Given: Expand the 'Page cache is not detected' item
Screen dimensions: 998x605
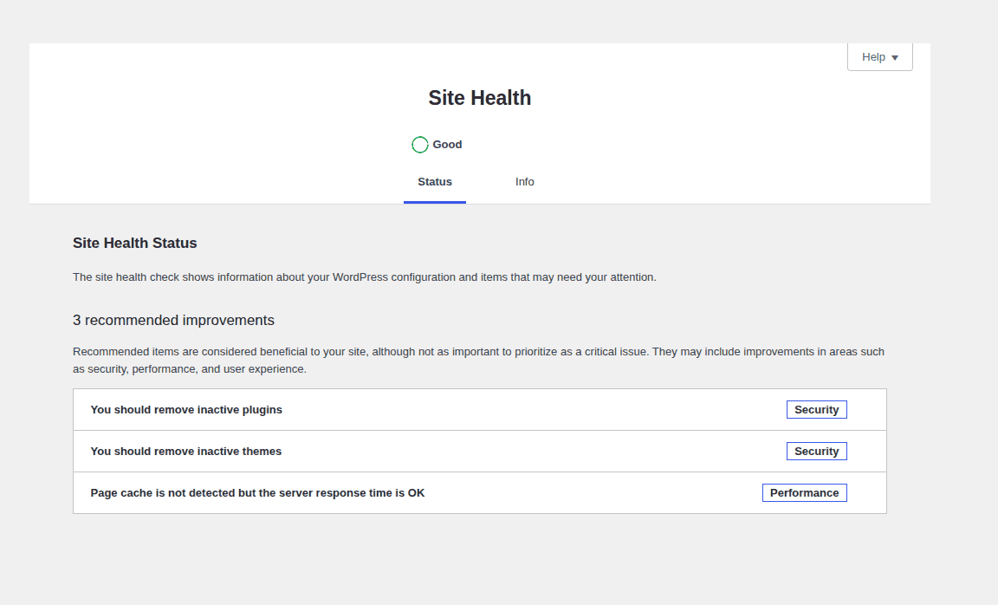Looking at the screenshot, I should click(x=480, y=493).
